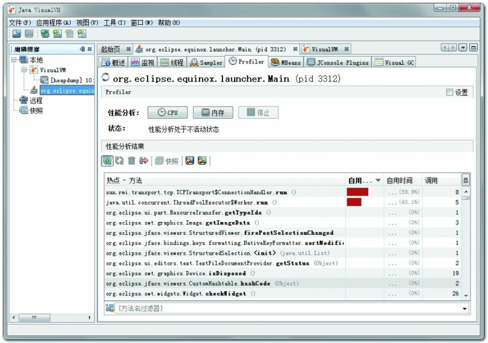Switch to the Visual GC tab
488x343 pixels.
(x=394, y=62)
